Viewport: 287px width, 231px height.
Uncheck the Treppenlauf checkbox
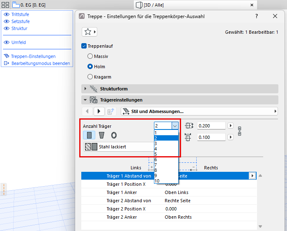pyautogui.click(x=84, y=46)
